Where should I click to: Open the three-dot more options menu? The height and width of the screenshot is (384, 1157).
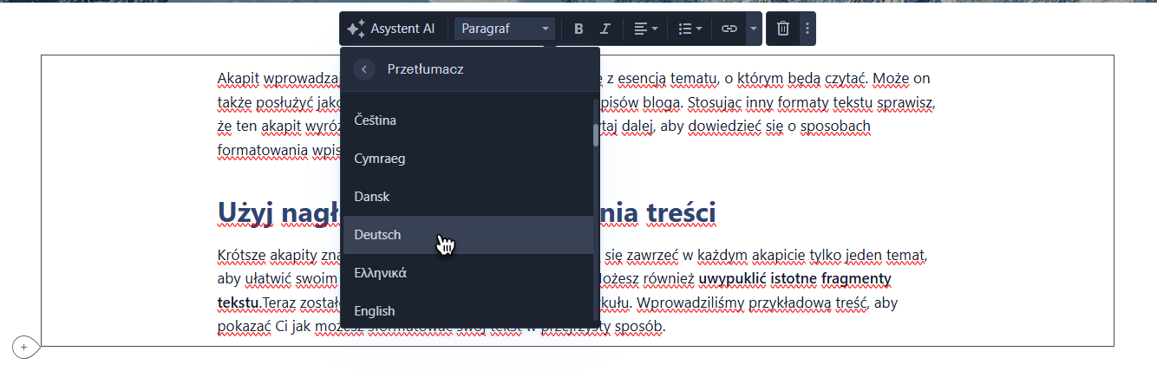click(x=807, y=29)
